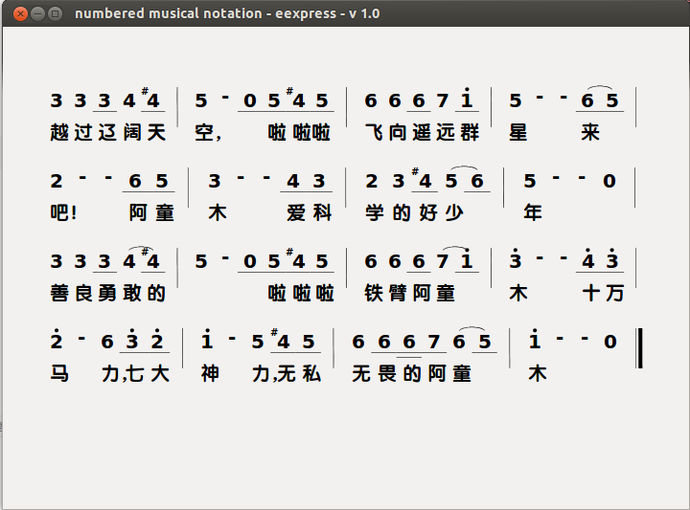690x510 pixels.
Task: Close the numbered musical notation window
Action: tap(20, 13)
